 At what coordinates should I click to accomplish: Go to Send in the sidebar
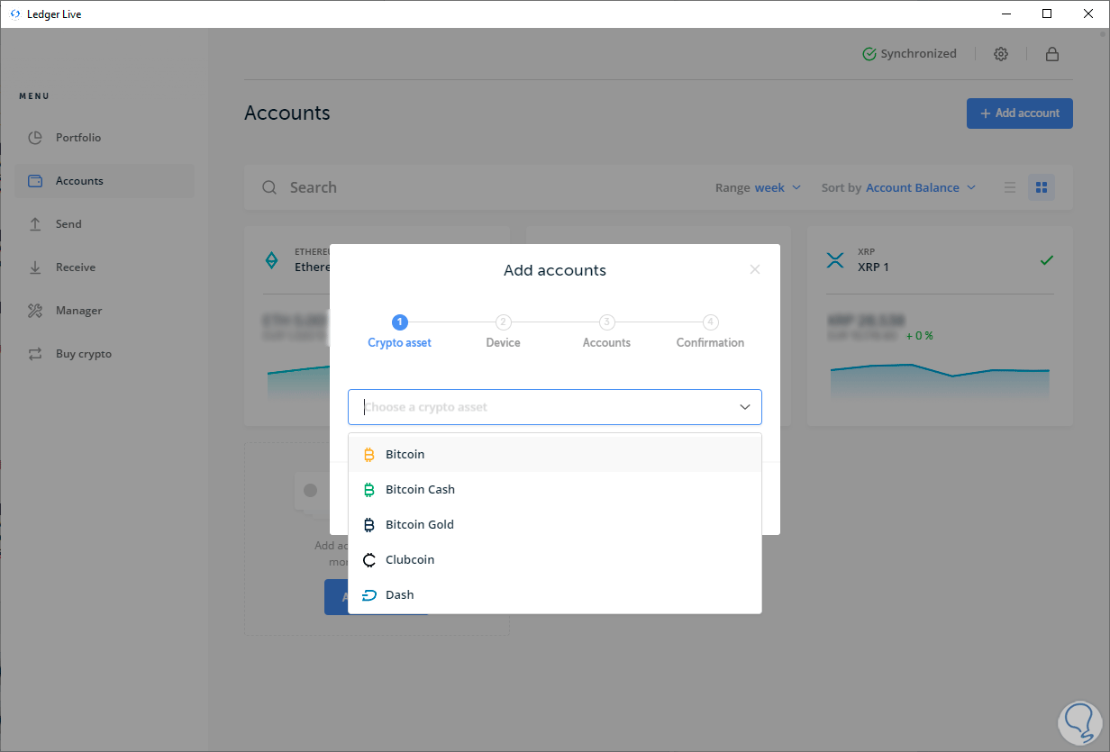point(105,224)
